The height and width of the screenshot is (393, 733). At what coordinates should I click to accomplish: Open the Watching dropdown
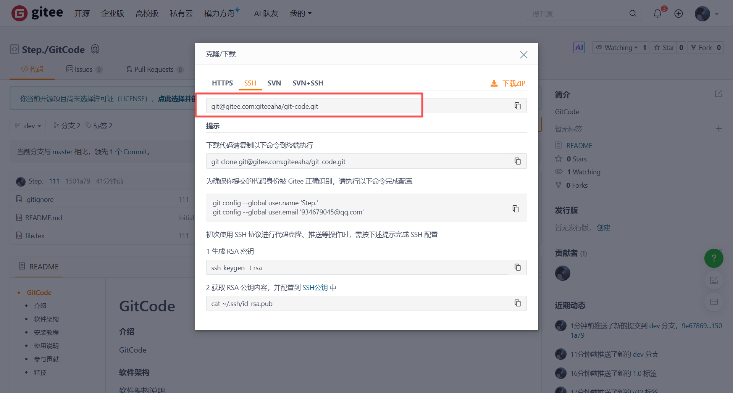[x=616, y=47]
